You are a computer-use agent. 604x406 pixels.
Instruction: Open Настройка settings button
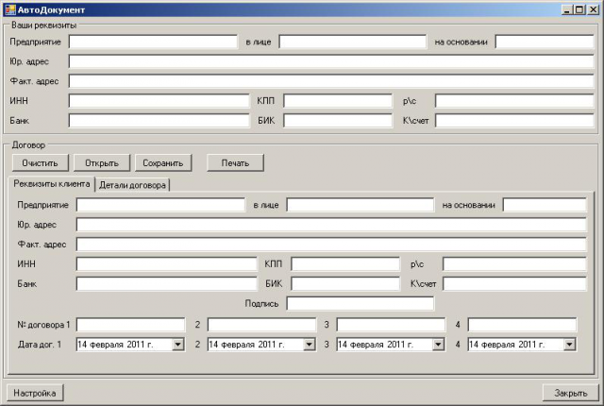(x=35, y=393)
